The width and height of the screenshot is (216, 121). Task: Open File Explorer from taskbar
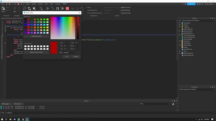[10, 119]
